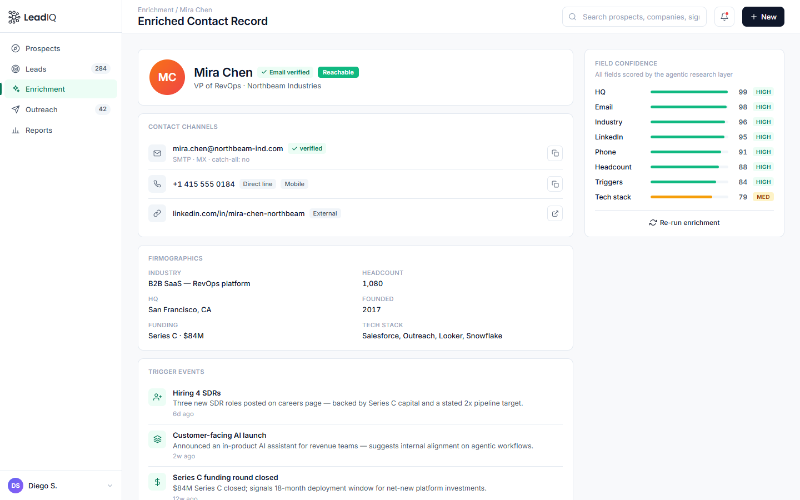Open the Customer-facing AI launch trigger event

click(356, 446)
